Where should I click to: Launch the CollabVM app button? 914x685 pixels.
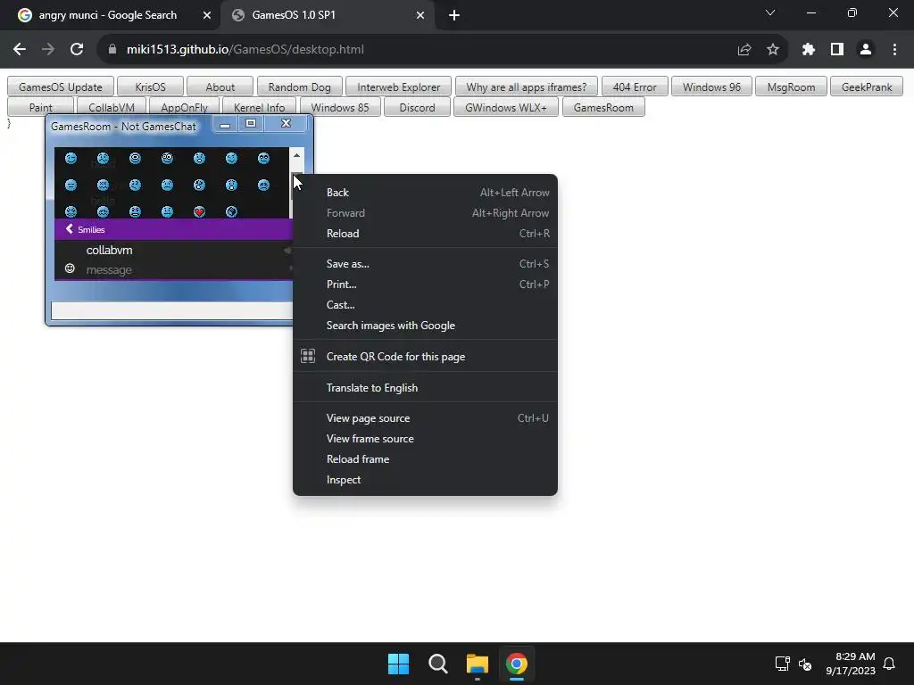pos(112,107)
